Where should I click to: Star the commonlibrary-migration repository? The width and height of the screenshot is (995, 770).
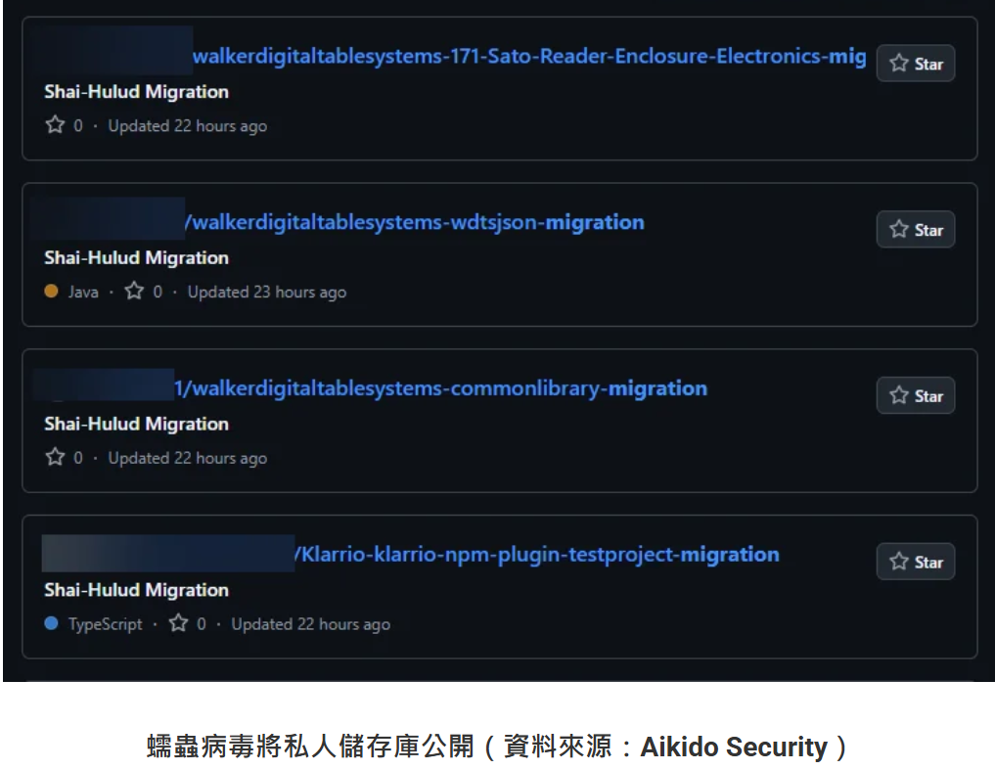(915, 396)
